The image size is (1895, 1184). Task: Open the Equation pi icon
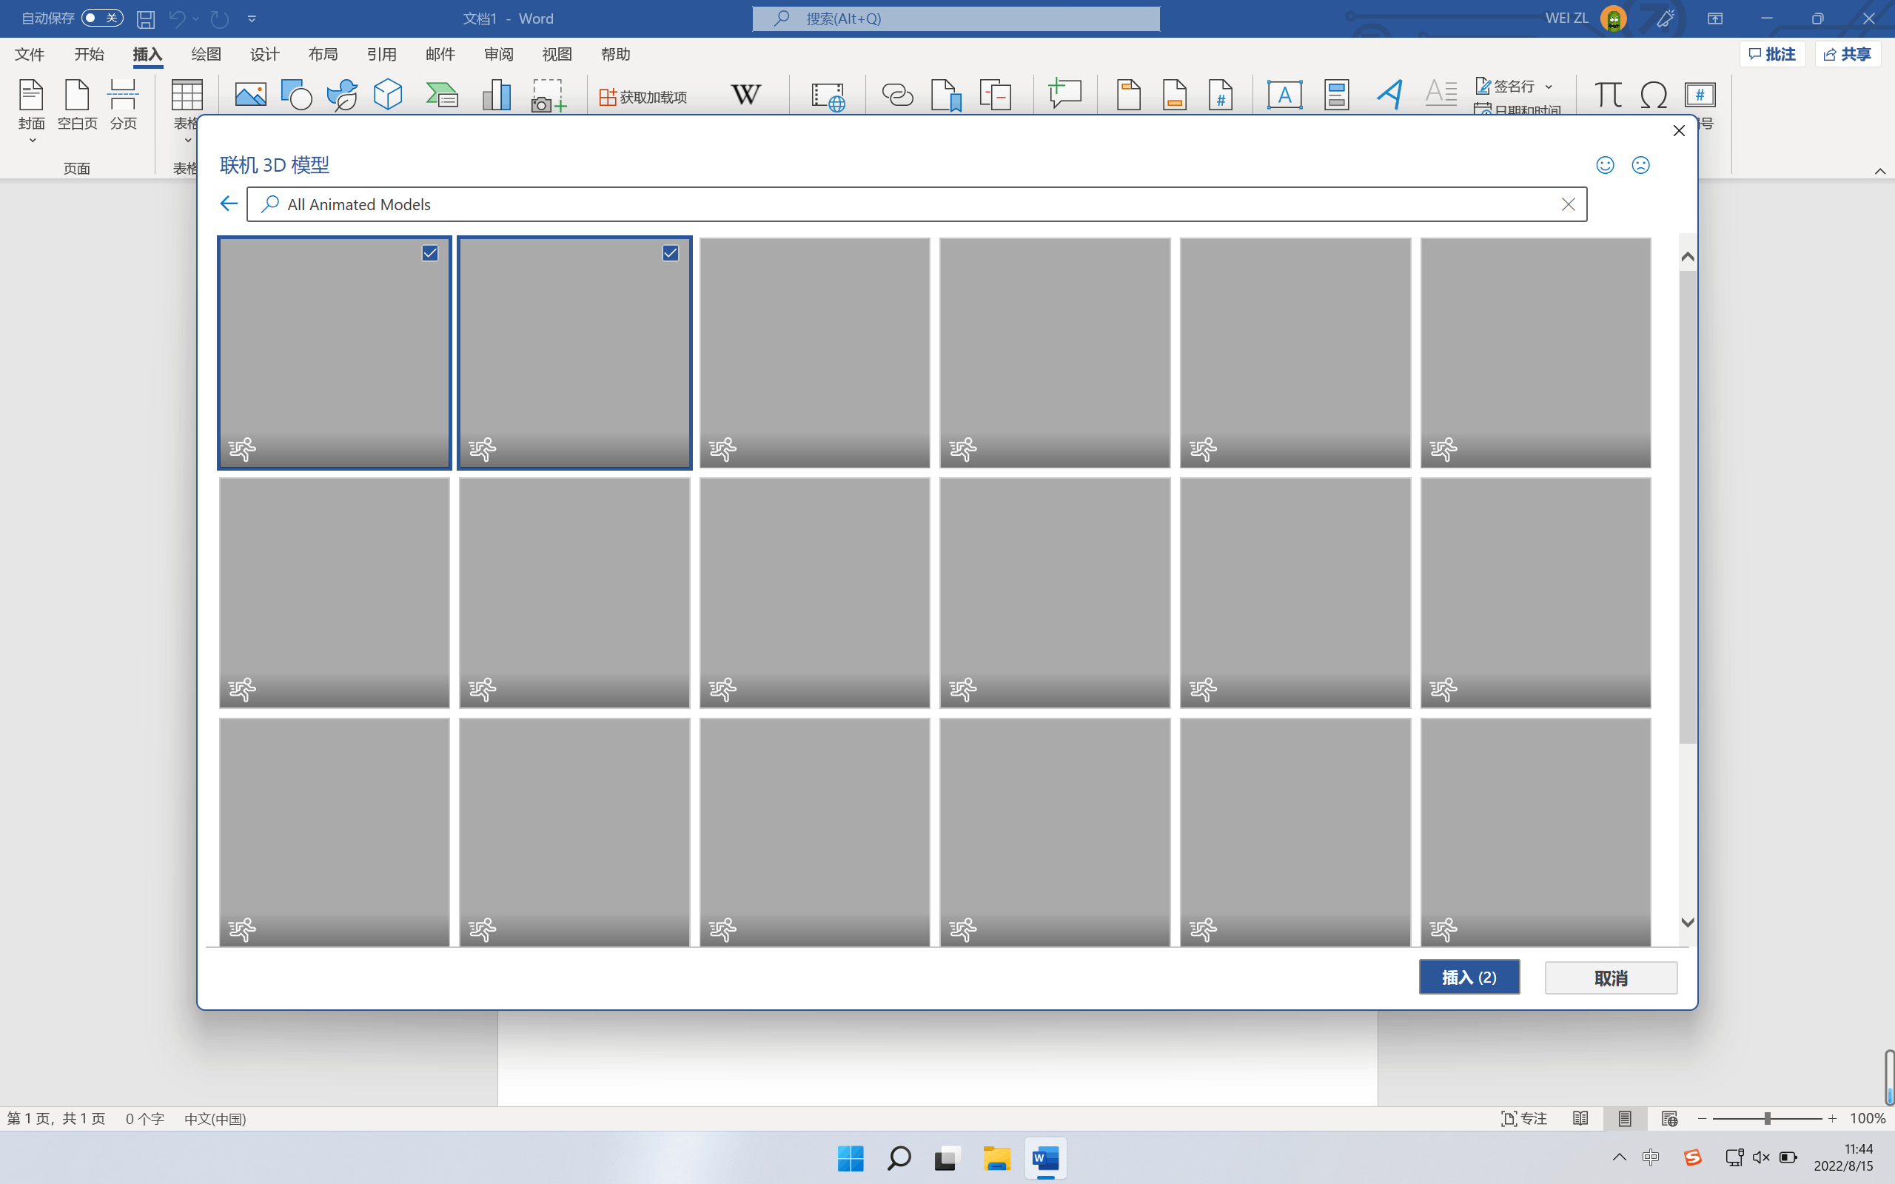click(1608, 95)
